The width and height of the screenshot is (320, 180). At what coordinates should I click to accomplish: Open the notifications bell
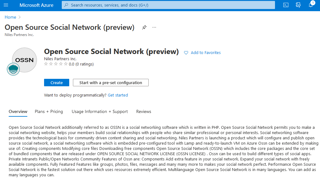coord(311,5)
